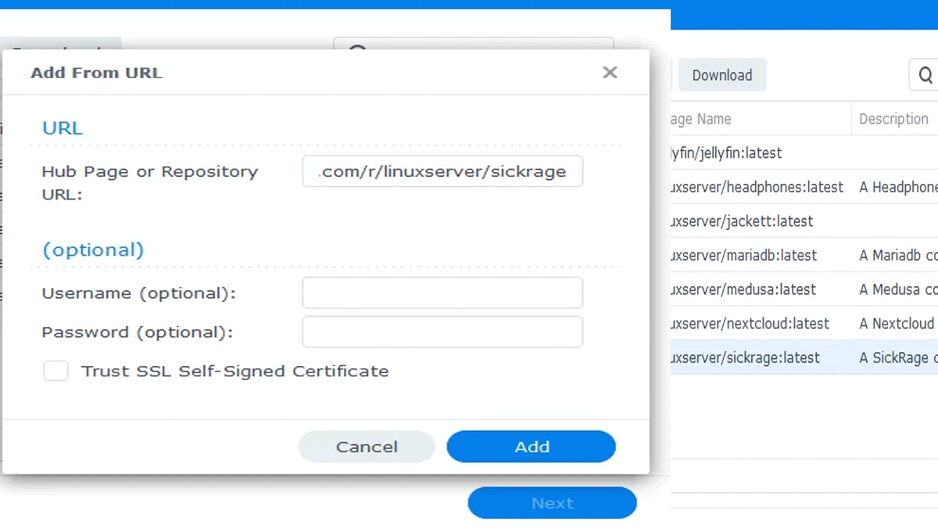Screen dimensions: 938x528
Task: Click the Next button below the dialog
Action: coord(552,503)
